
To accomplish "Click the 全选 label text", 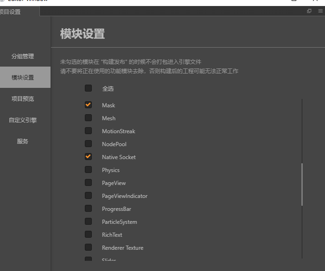I will coord(108,89).
